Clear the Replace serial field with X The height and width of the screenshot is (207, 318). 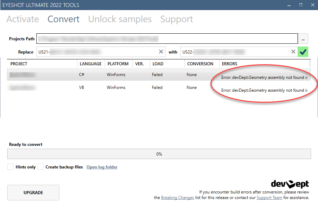click(x=161, y=52)
